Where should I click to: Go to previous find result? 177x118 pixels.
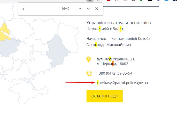coord(80,9)
